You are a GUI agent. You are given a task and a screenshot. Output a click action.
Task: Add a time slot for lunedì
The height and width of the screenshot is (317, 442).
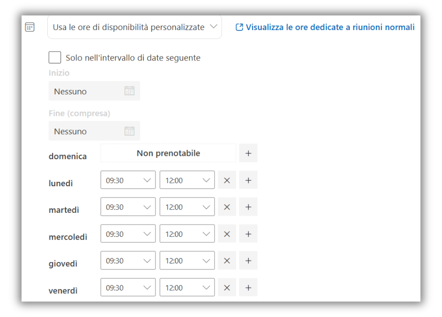coord(248,180)
